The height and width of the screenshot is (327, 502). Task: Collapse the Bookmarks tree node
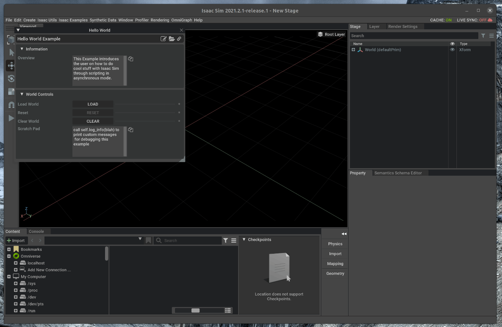9,249
